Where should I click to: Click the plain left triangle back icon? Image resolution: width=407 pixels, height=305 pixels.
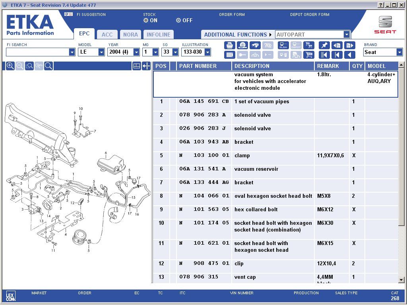click(350, 55)
